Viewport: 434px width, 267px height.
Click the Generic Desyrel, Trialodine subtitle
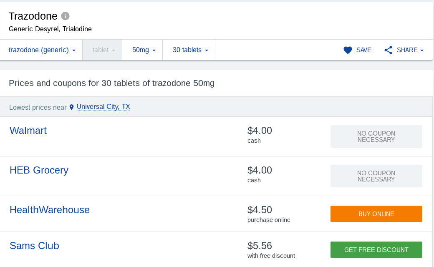[x=50, y=29]
